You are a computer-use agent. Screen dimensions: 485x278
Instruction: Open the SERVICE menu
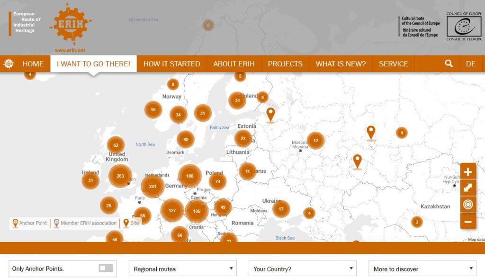point(394,64)
